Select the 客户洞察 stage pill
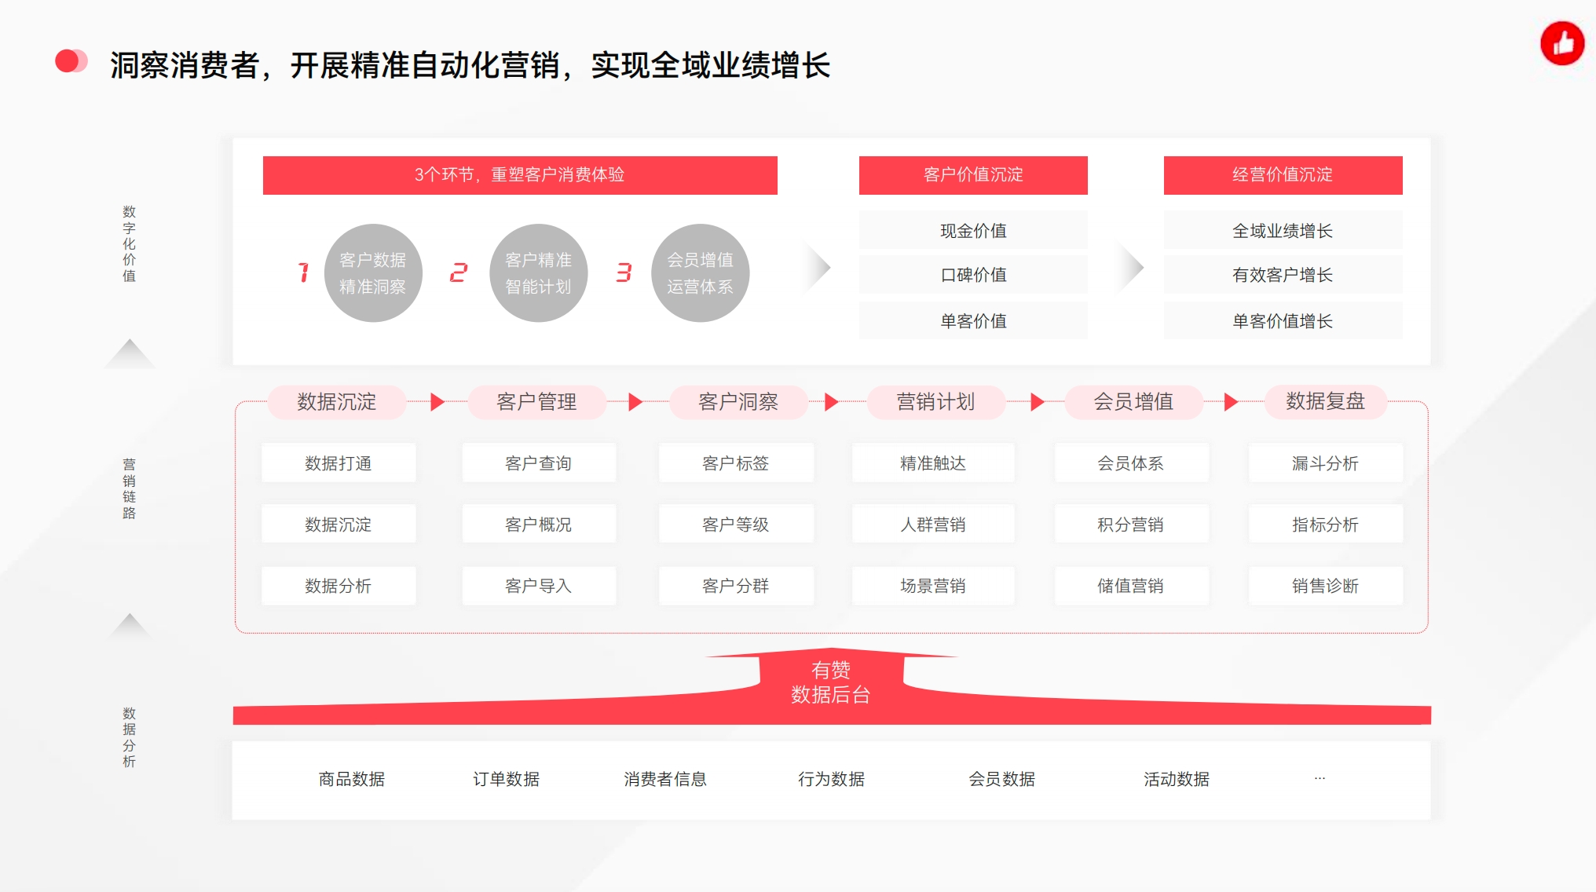1596x892 pixels. 738,402
